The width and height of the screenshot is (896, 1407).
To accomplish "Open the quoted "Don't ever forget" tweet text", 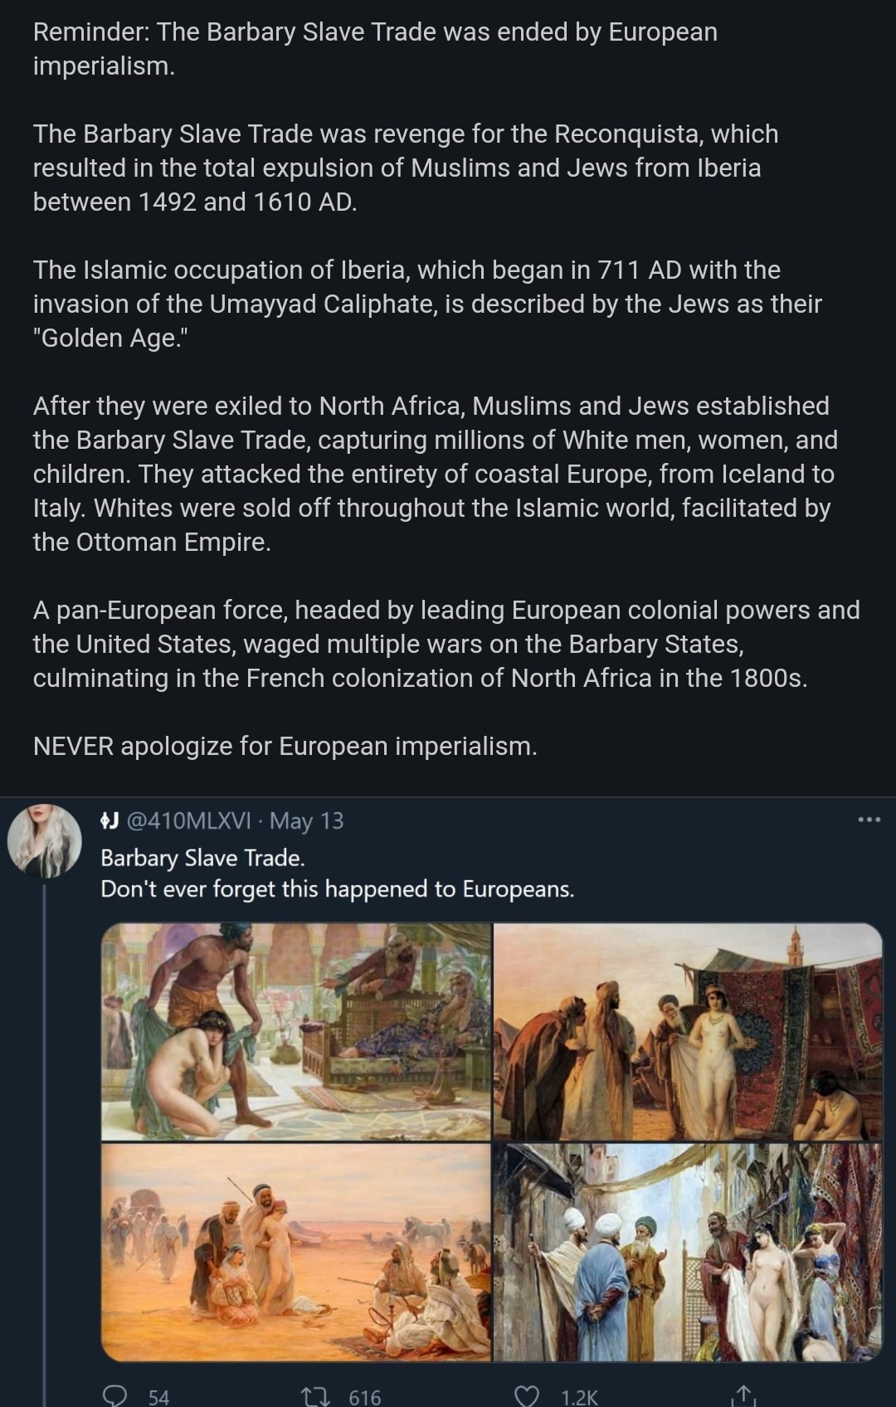I will 337,889.
